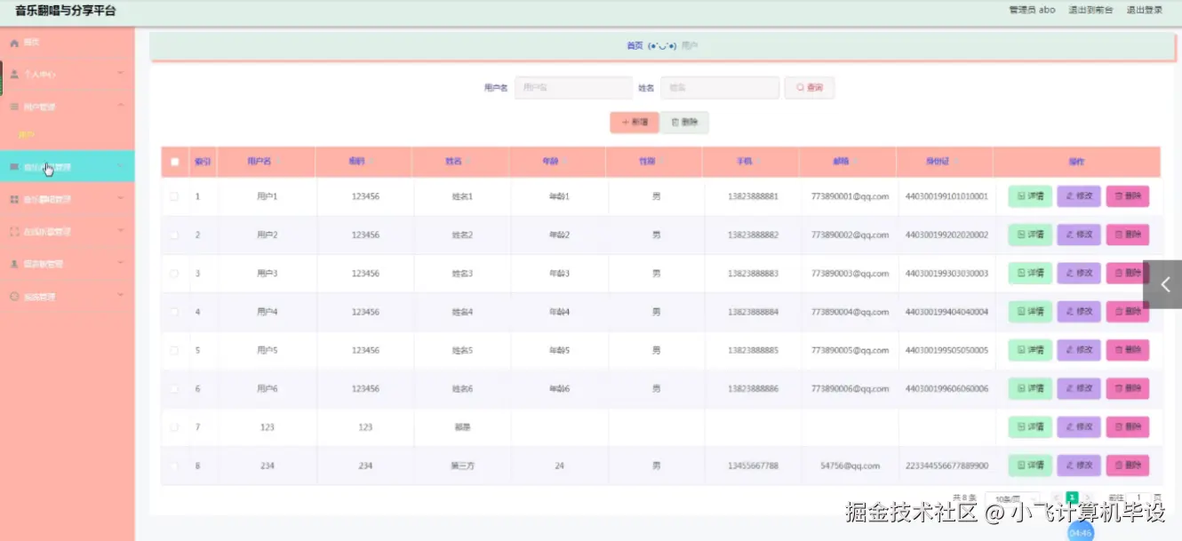Image resolution: width=1182 pixels, height=541 pixels.
Task: Click 管理员 abo in the top bar
Action: point(1032,11)
